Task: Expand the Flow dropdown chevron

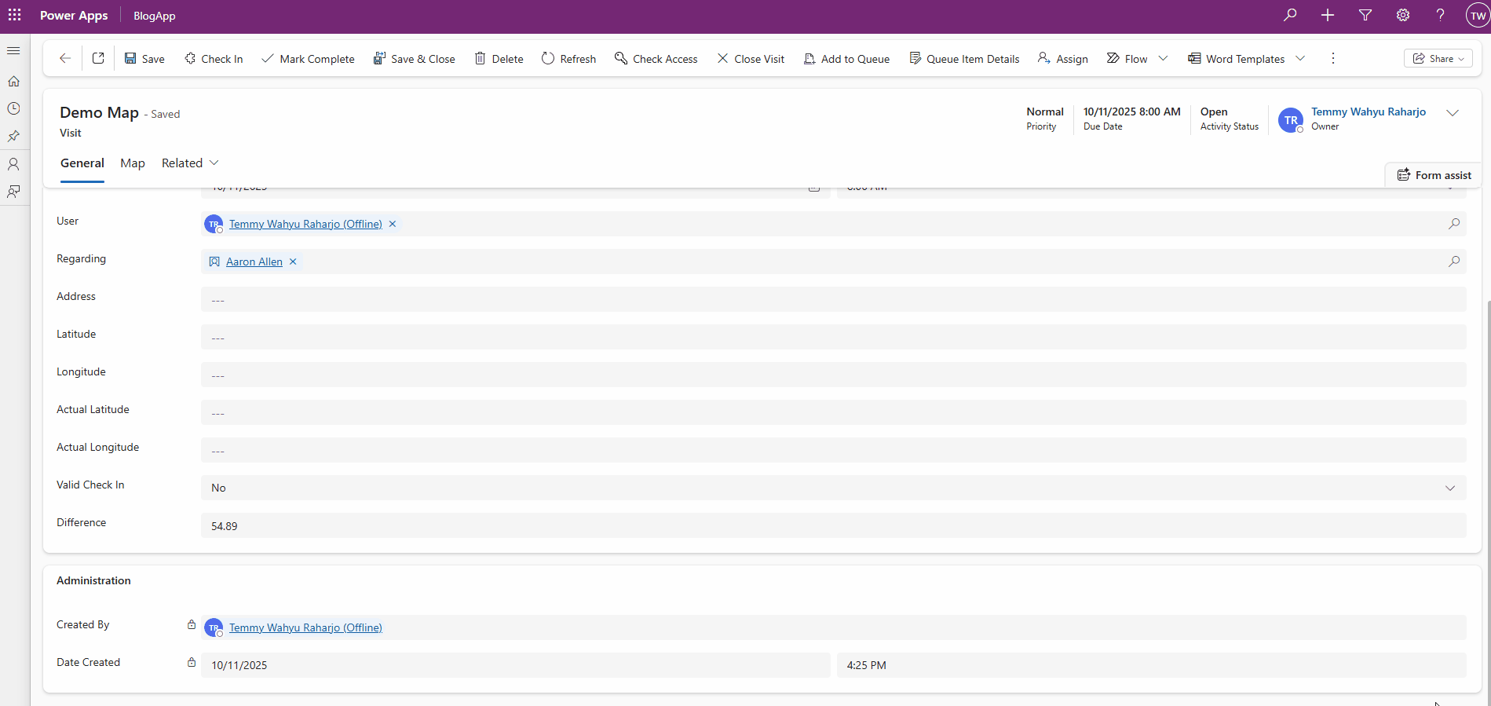Action: 1163,59
